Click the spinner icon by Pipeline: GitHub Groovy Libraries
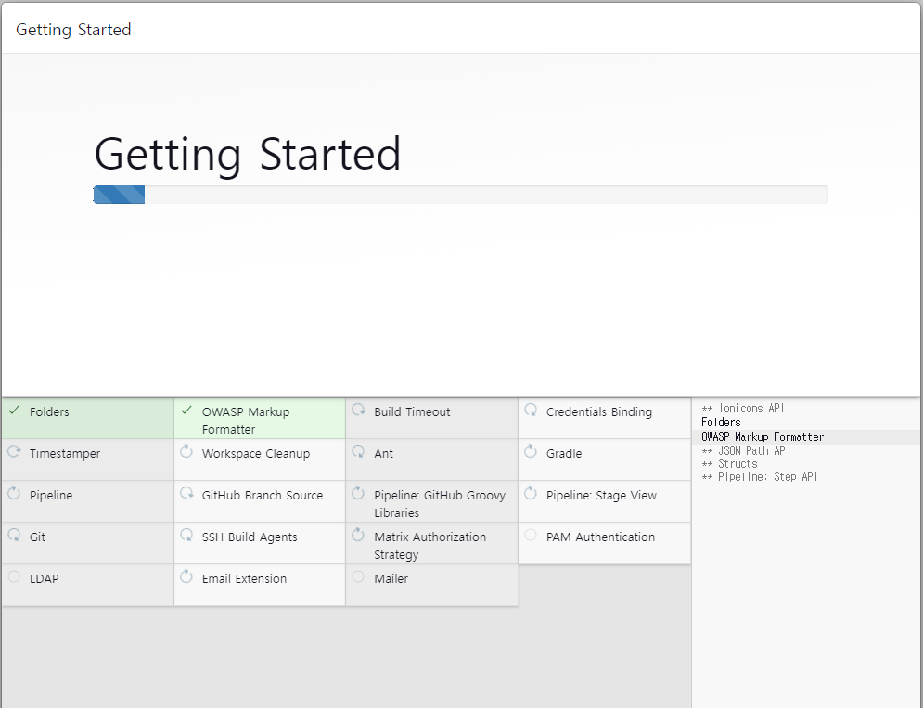The image size is (923, 708). (358, 493)
